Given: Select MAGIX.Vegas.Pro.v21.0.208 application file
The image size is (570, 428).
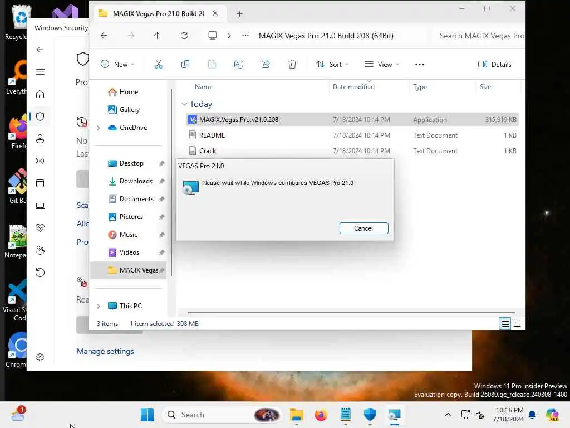Looking at the screenshot, I should click(x=352, y=120).
